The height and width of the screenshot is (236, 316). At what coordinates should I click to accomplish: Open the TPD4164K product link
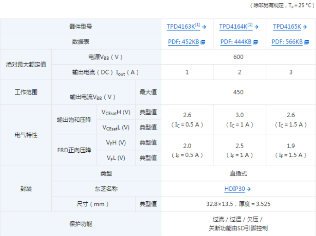click(236, 26)
